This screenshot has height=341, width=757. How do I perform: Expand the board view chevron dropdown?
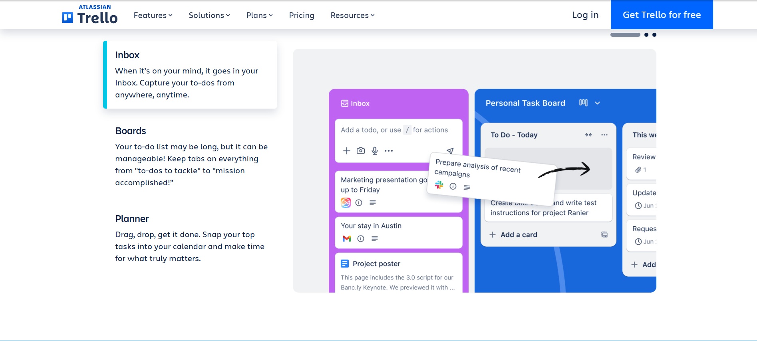598,103
